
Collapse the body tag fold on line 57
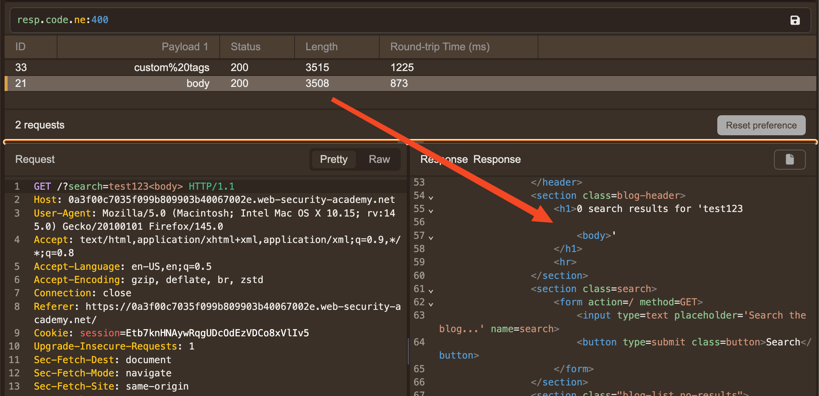[431, 237]
